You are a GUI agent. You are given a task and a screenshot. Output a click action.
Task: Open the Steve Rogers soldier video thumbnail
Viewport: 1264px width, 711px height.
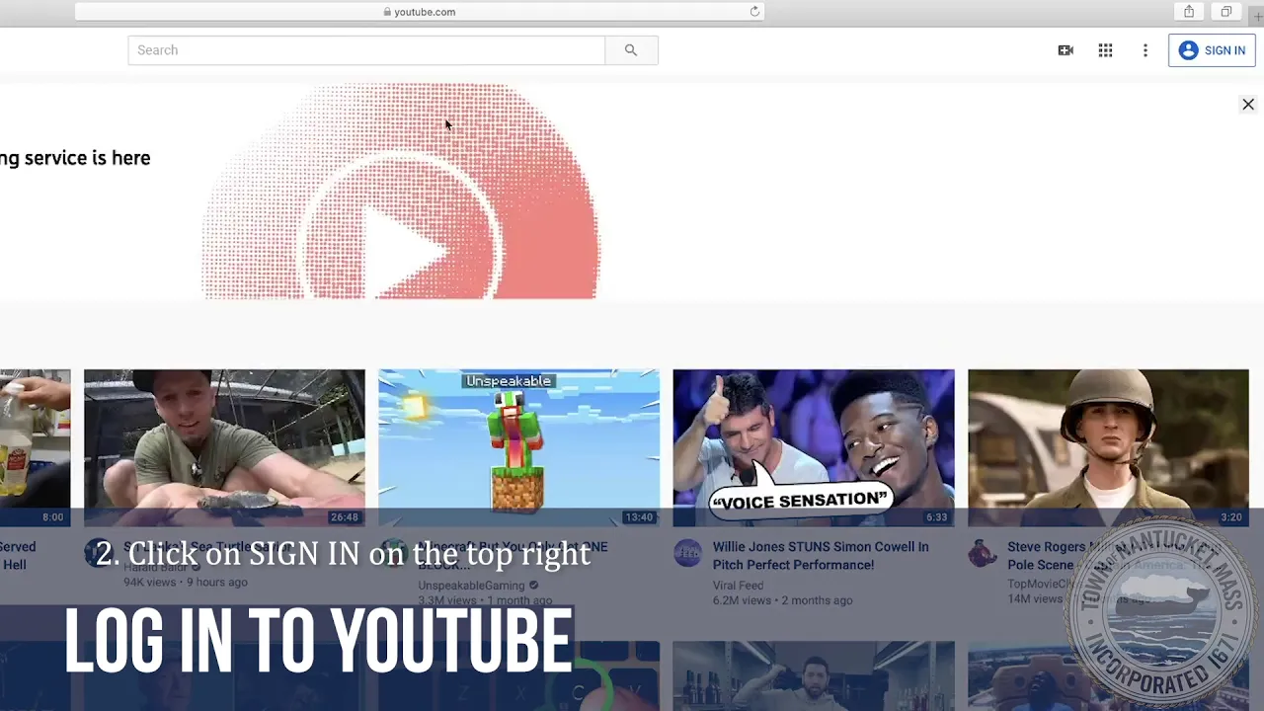pyautogui.click(x=1108, y=448)
